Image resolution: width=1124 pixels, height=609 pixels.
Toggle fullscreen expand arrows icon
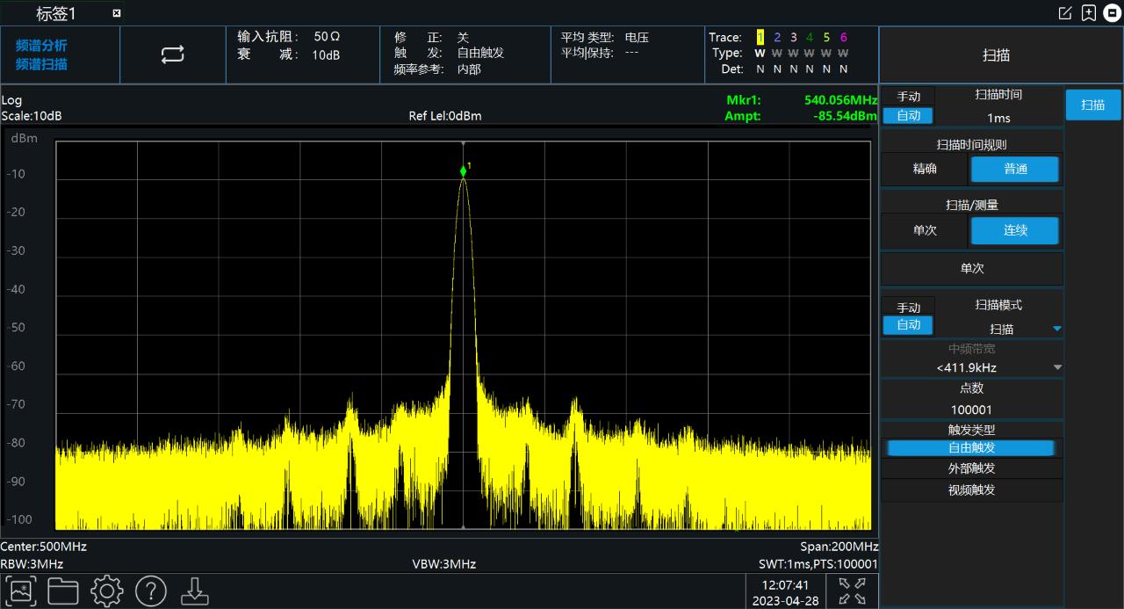(x=853, y=591)
